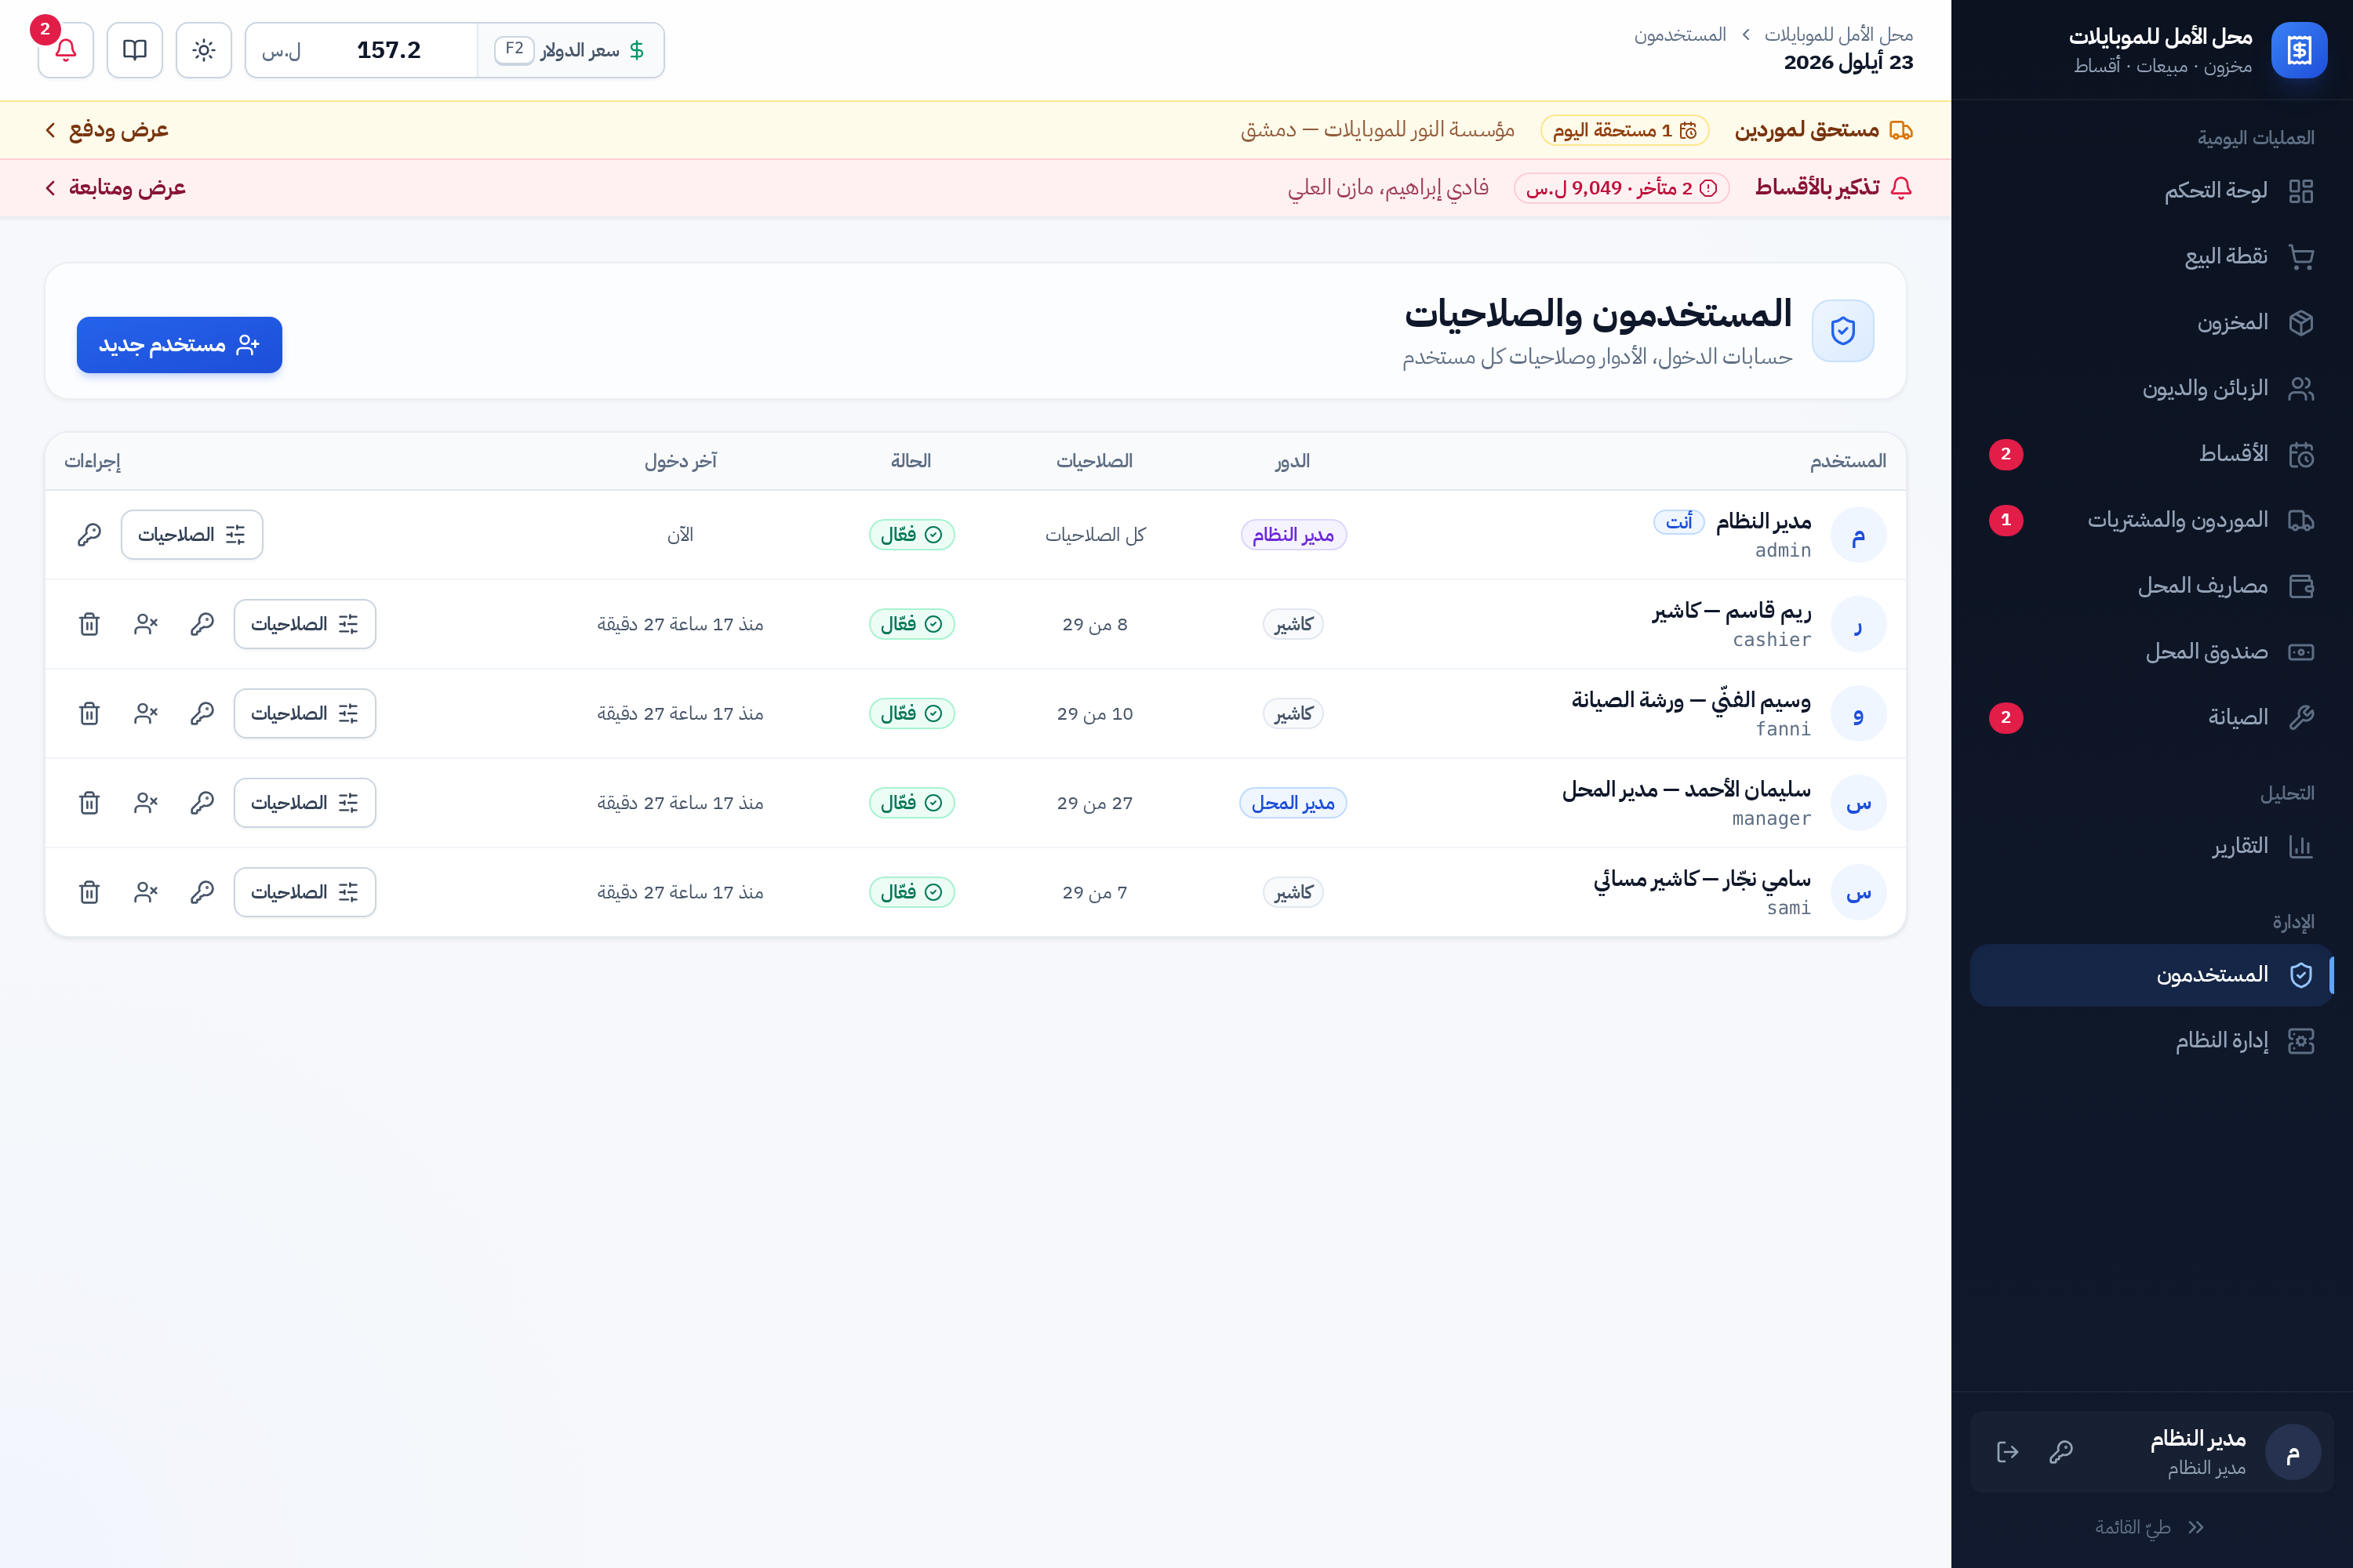
Task: Open إدارة النظام in sidebar
Action: point(2152,1041)
